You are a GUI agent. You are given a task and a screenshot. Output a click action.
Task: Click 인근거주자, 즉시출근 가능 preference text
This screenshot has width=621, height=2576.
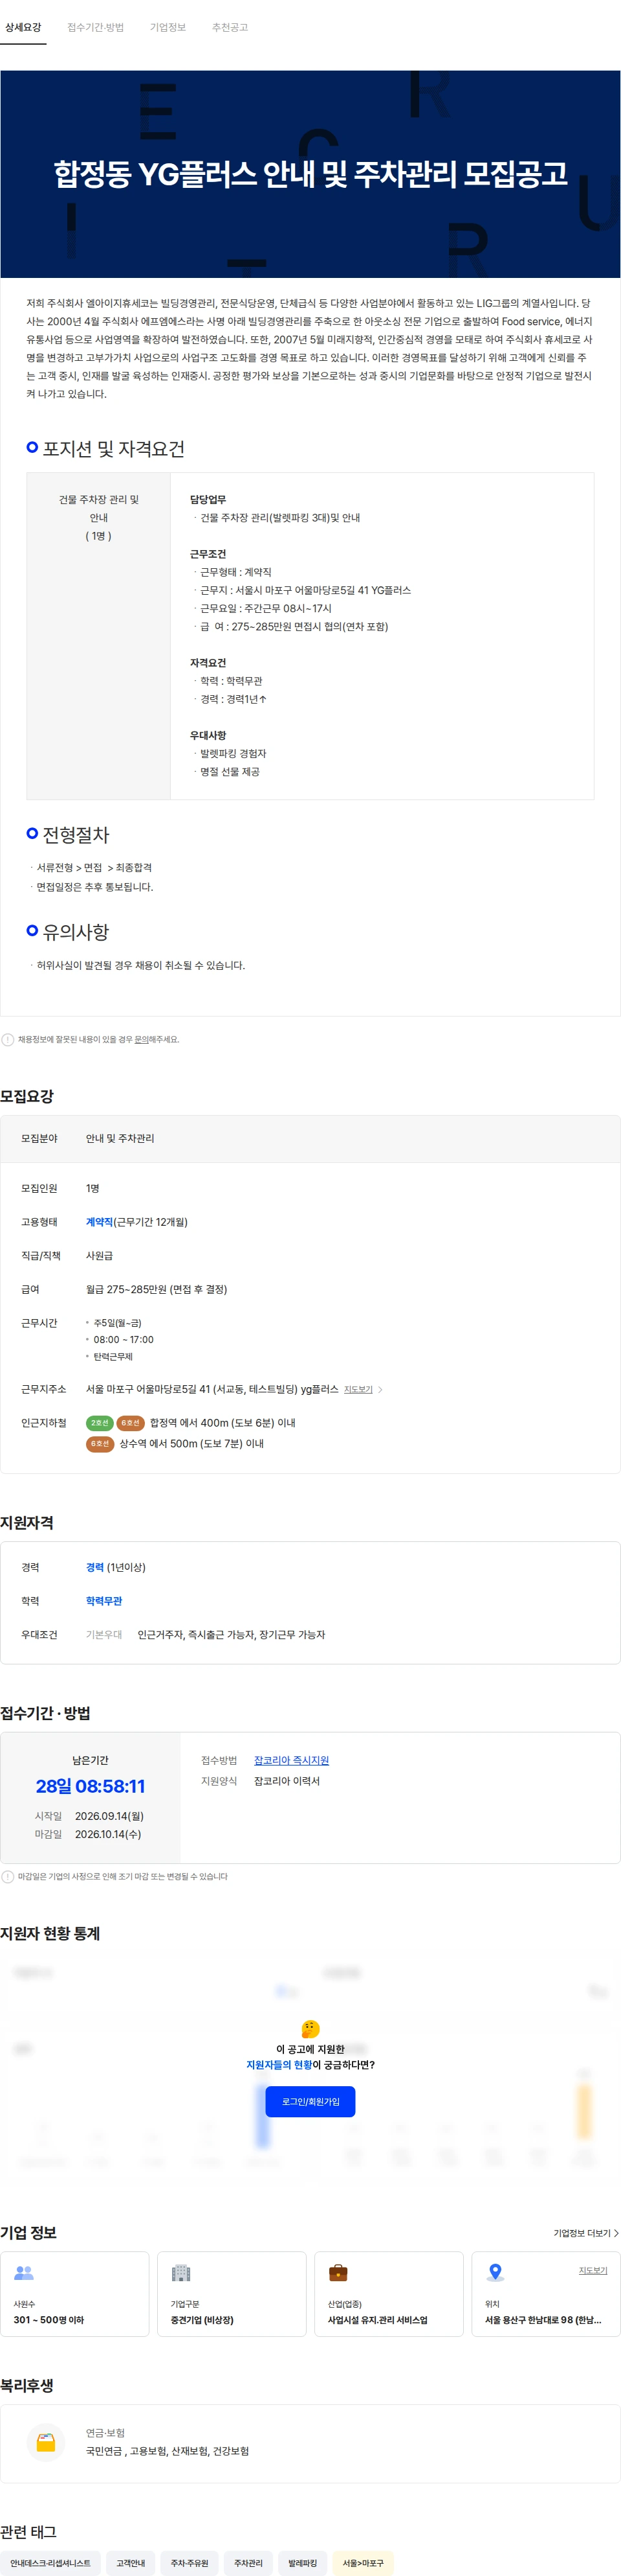click(232, 1634)
